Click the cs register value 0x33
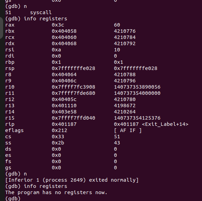 coord(58,137)
